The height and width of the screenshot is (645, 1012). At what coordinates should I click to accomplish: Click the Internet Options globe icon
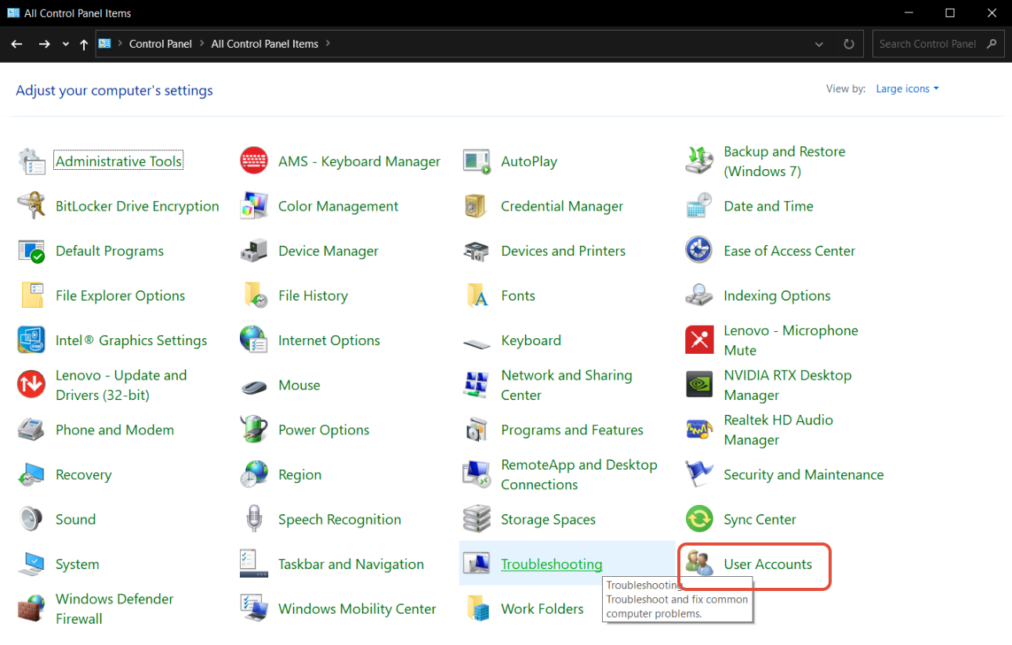click(x=254, y=340)
